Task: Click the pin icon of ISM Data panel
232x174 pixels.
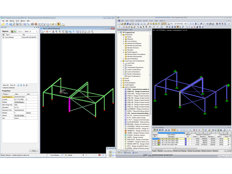Action: point(36,27)
